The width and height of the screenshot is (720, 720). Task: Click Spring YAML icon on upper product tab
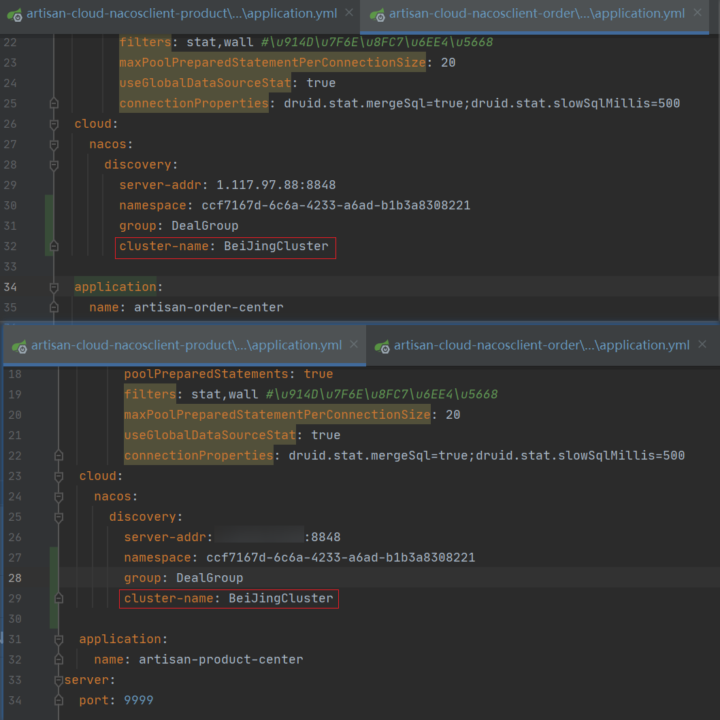coord(15,15)
